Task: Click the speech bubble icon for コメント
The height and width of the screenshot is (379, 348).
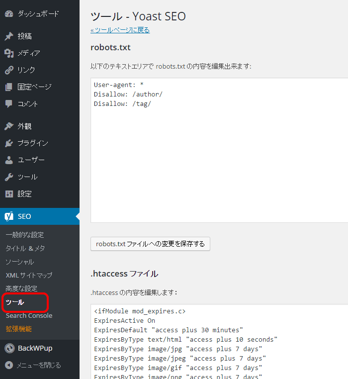Action: [x=9, y=104]
